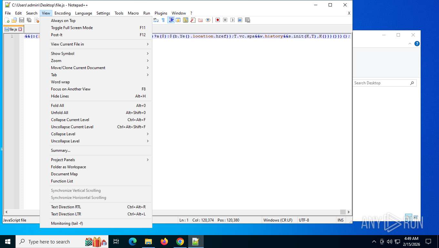Click the Word Wrap toolbar icon
This screenshot has width=439, height=248.
click(156, 20)
